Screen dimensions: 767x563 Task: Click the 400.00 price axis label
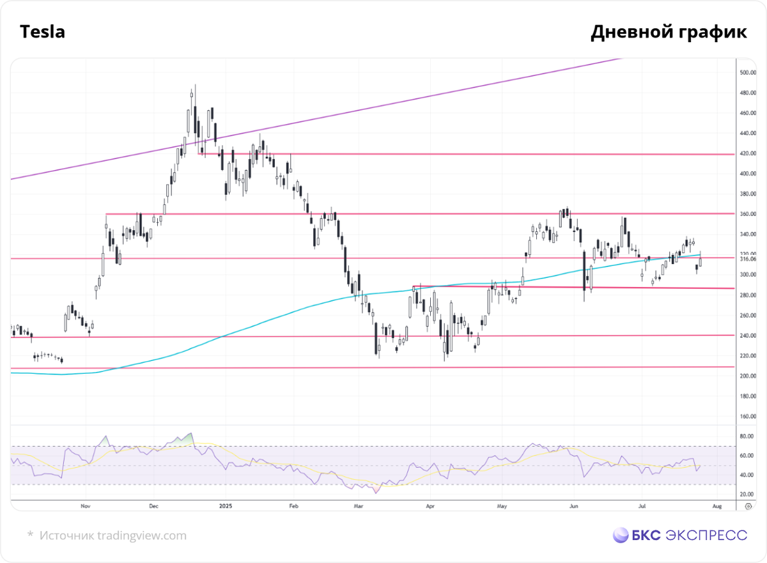click(x=748, y=174)
